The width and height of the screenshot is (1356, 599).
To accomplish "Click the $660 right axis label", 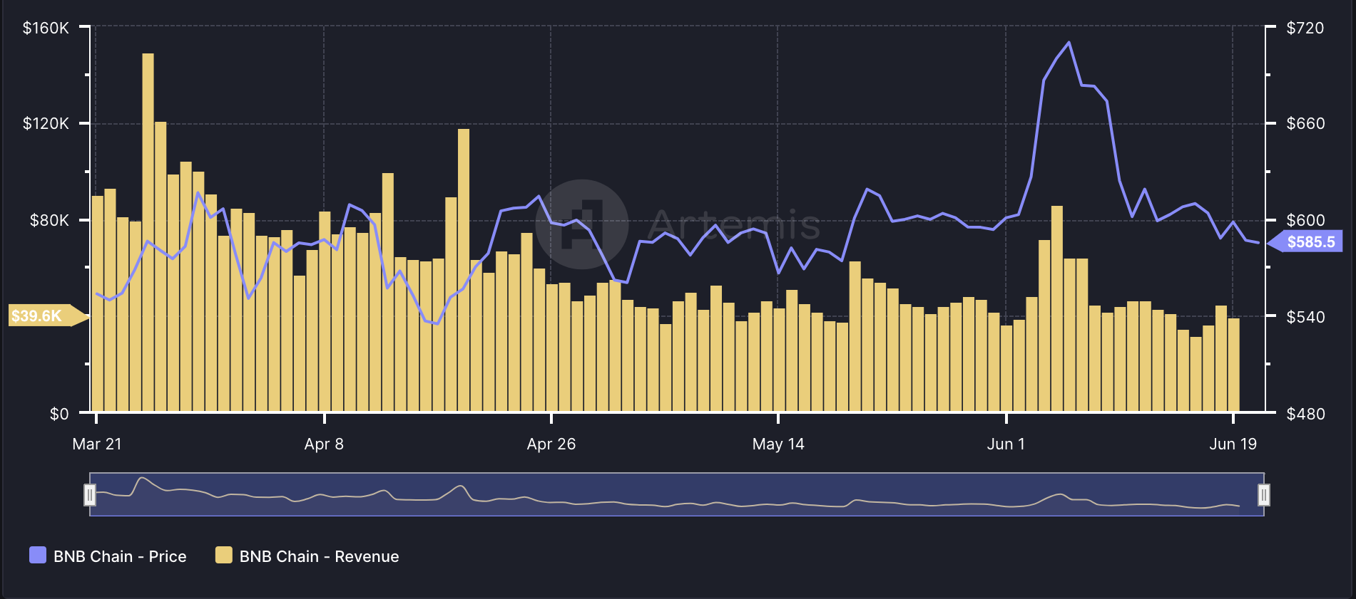I will [x=1305, y=123].
